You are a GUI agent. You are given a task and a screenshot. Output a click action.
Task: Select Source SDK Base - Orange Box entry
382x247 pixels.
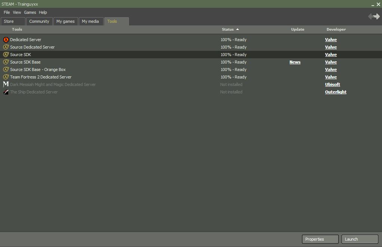(38, 70)
